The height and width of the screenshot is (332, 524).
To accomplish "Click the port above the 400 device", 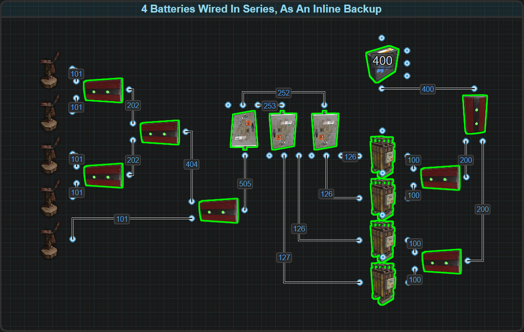I will coord(382,38).
